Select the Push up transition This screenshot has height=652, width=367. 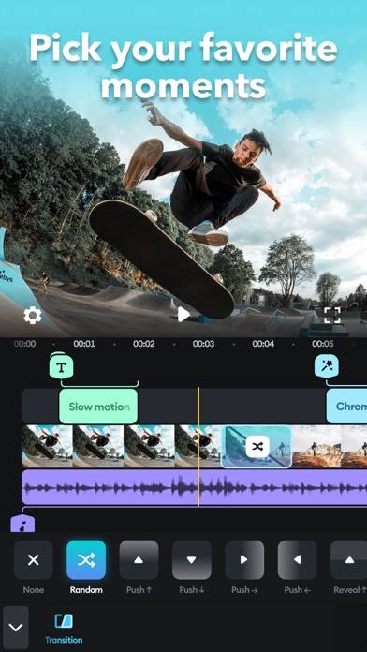[x=139, y=559]
